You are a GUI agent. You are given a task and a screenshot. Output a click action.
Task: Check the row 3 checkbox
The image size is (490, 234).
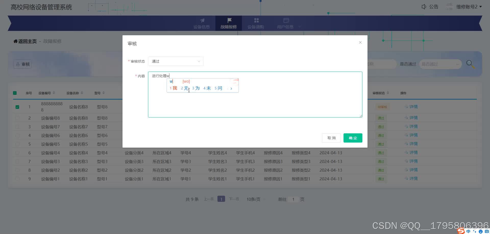click(17, 127)
